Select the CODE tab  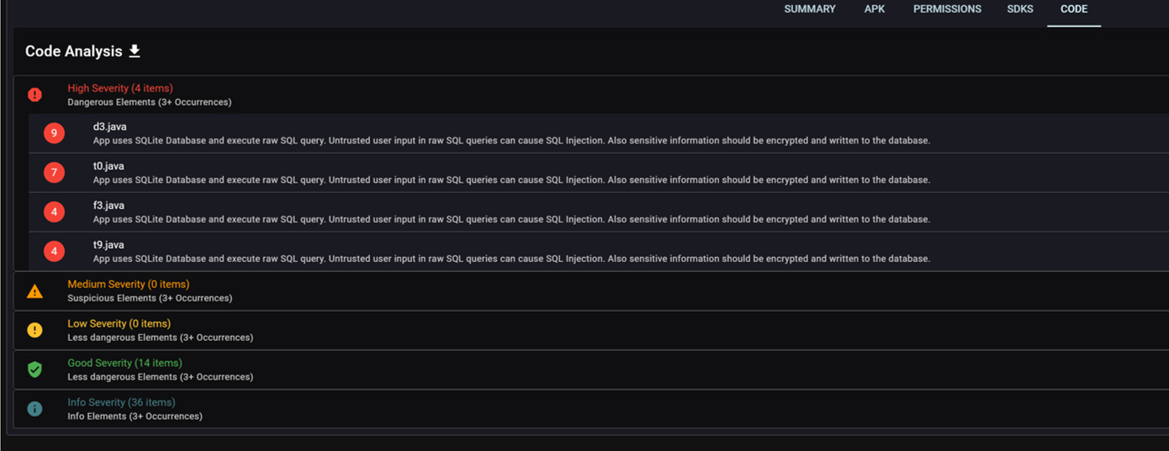(1074, 9)
